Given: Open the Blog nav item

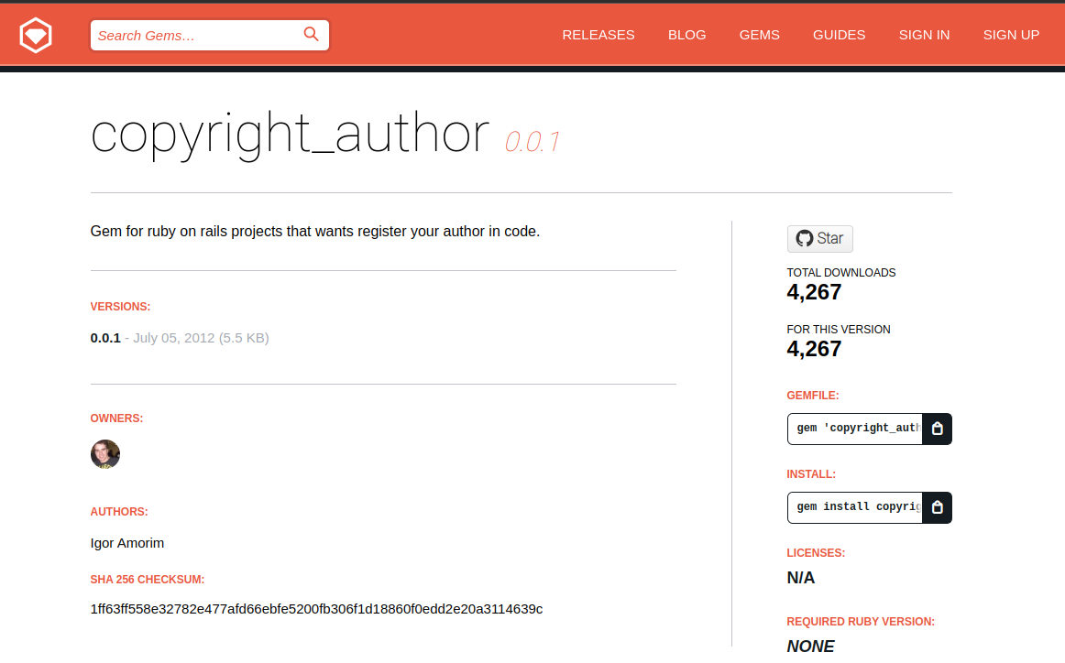Looking at the screenshot, I should [x=686, y=35].
